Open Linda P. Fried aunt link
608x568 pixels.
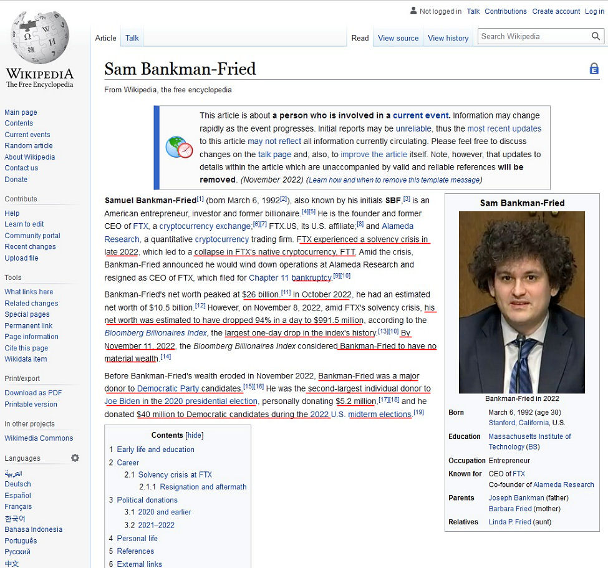pyautogui.click(x=509, y=522)
